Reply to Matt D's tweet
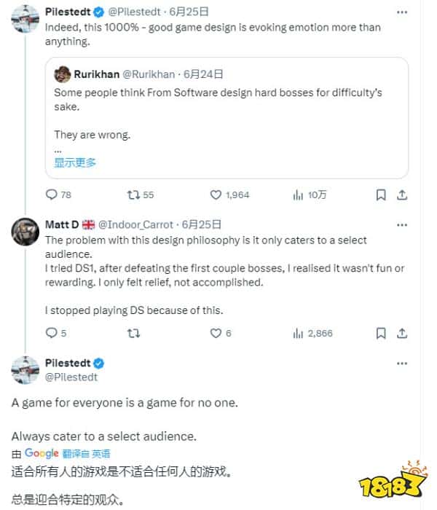This screenshot has width=437, height=510. 52,333
